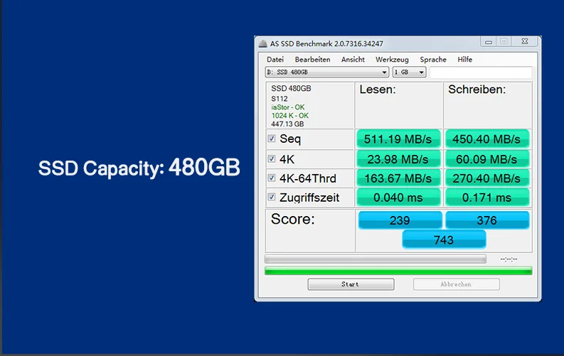Maximize the AS SSD Benchmark window

[504, 42]
